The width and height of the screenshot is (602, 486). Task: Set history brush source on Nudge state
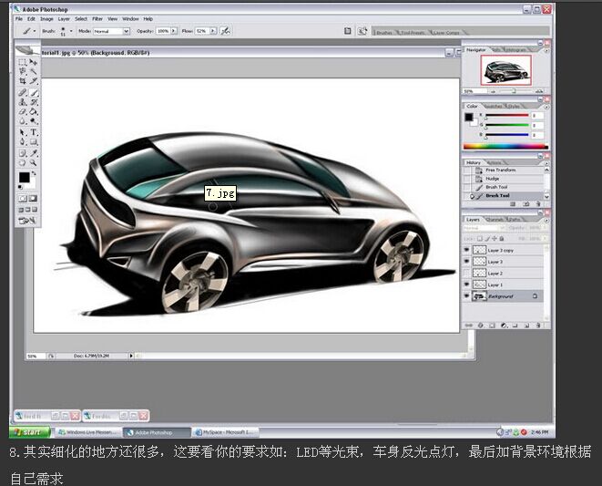click(467, 179)
